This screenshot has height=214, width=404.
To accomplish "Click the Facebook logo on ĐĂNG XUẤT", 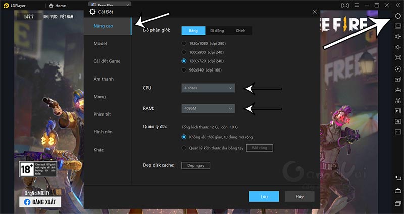I will (27, 202).
